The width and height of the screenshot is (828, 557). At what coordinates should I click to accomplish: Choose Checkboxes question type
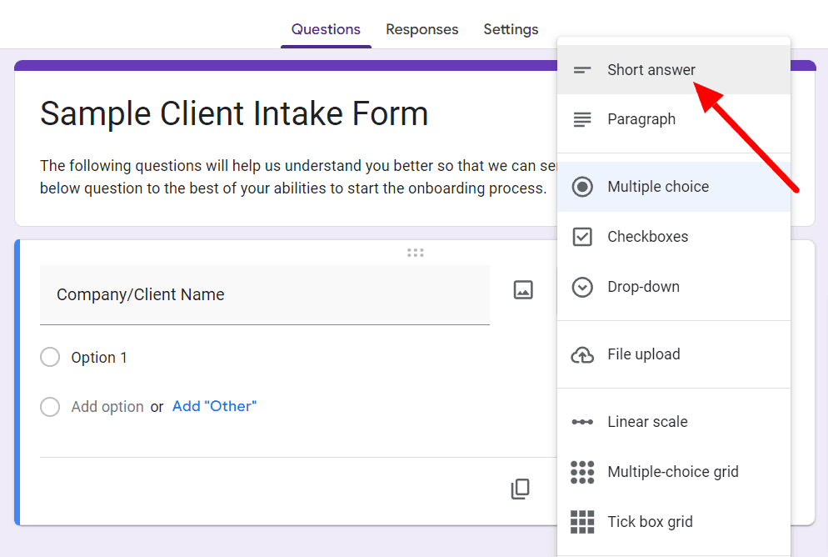coord(674,237)
